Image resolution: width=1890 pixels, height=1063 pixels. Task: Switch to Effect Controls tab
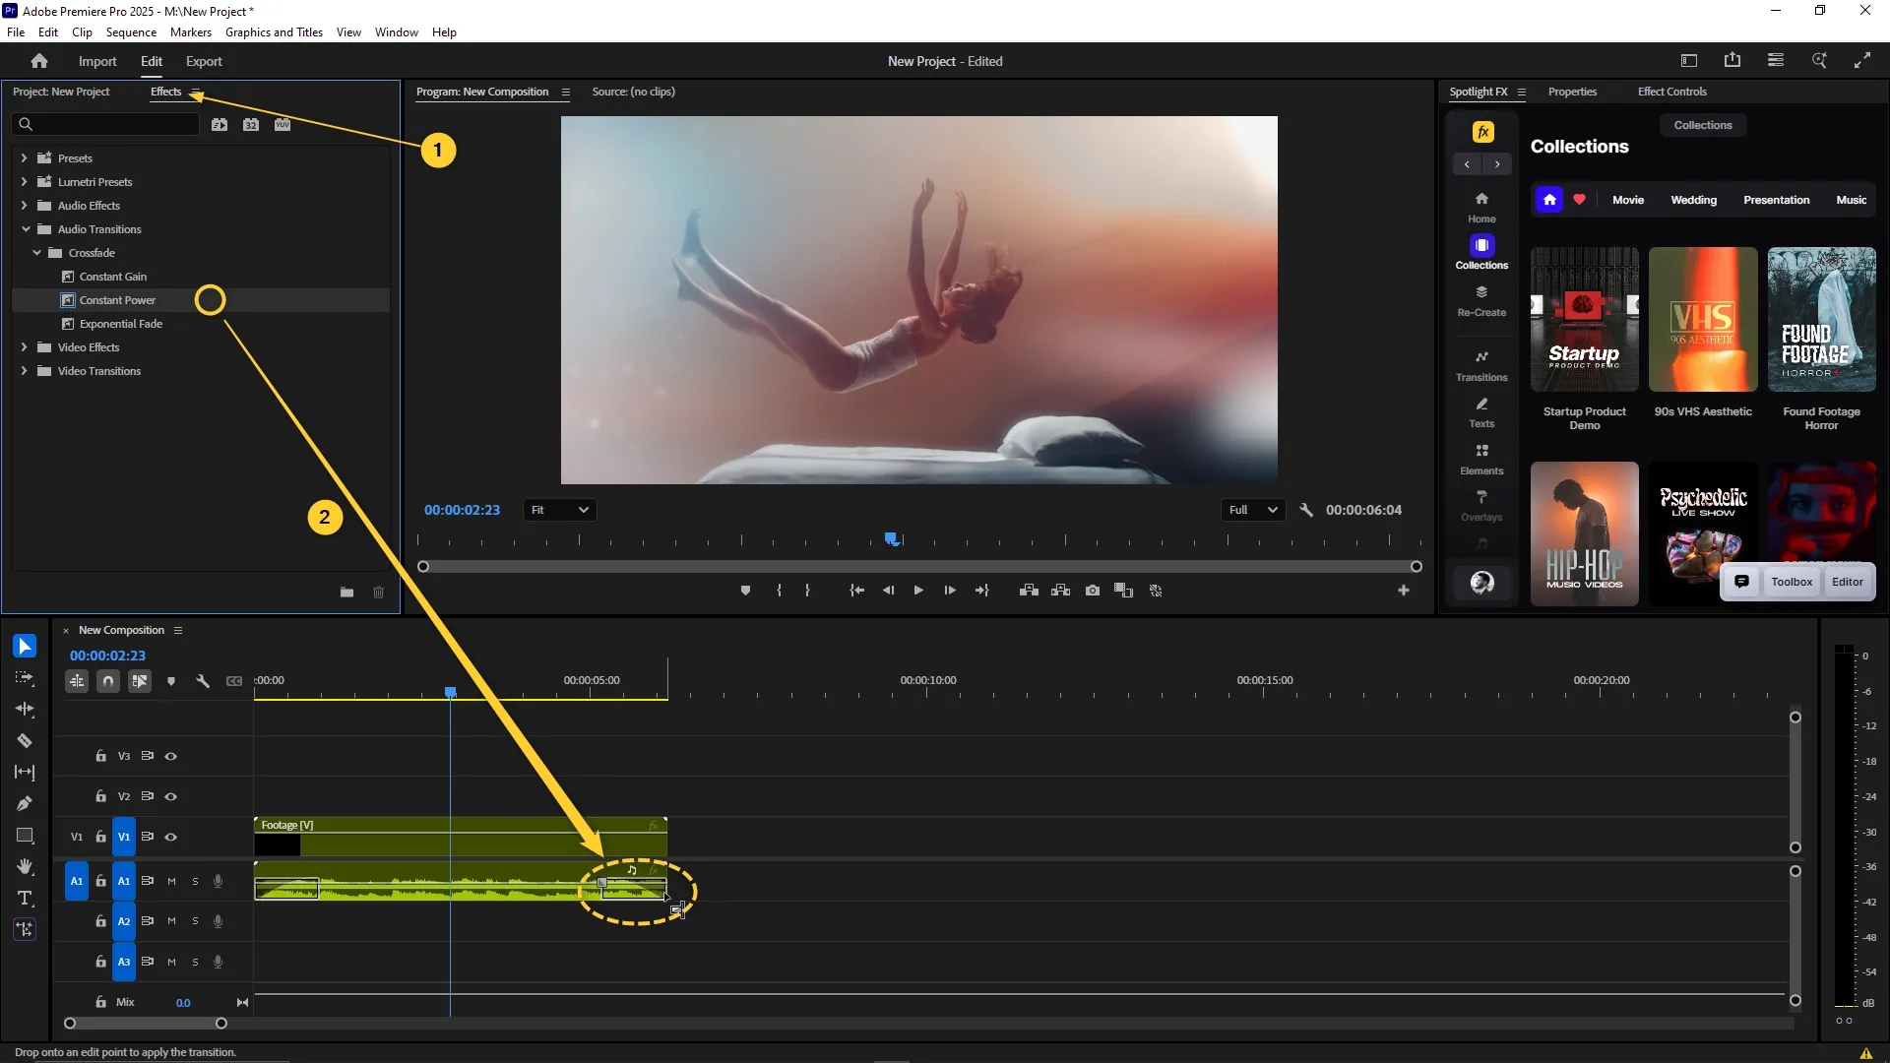(1671, 92)
